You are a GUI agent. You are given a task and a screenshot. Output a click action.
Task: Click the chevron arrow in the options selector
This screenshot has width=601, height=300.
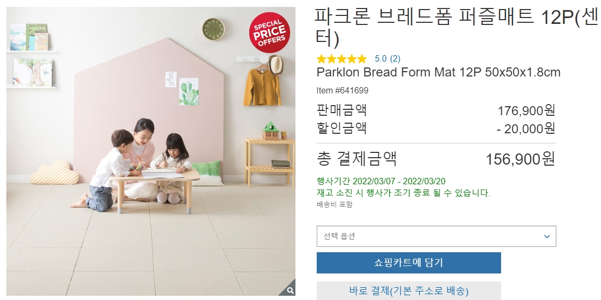(547, 236)
